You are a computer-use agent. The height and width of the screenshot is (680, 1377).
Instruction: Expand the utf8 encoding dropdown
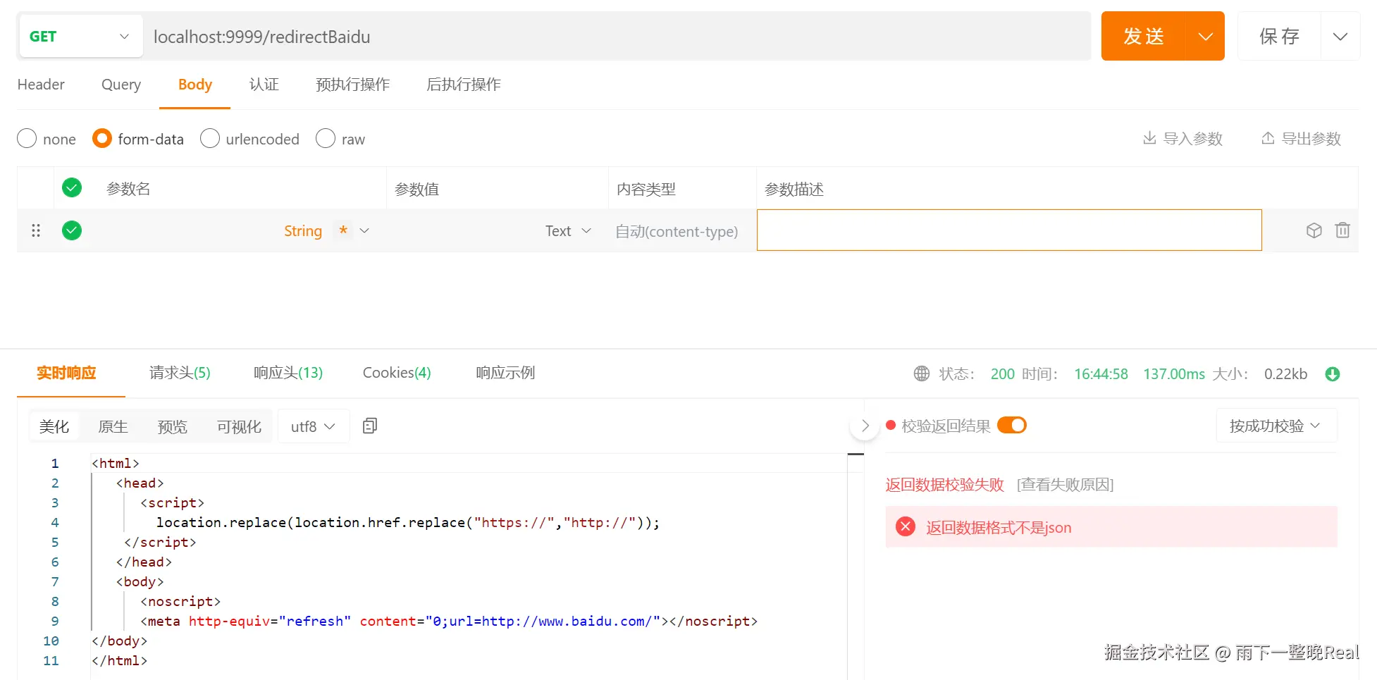[x=314, y=426]
